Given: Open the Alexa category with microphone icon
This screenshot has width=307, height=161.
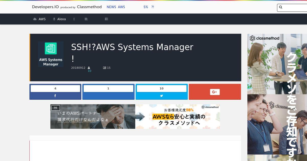Looking at the screenshot, I should click(59, 19).
